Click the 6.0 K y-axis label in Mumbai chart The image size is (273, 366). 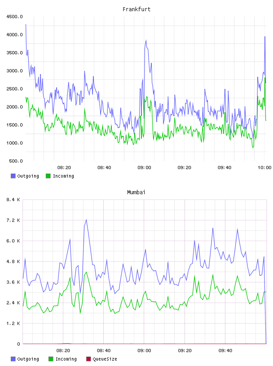tap(13, 241)
